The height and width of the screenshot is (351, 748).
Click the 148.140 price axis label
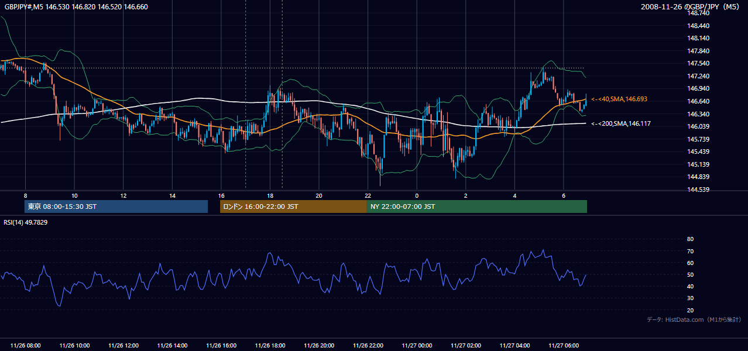point(697,38)
